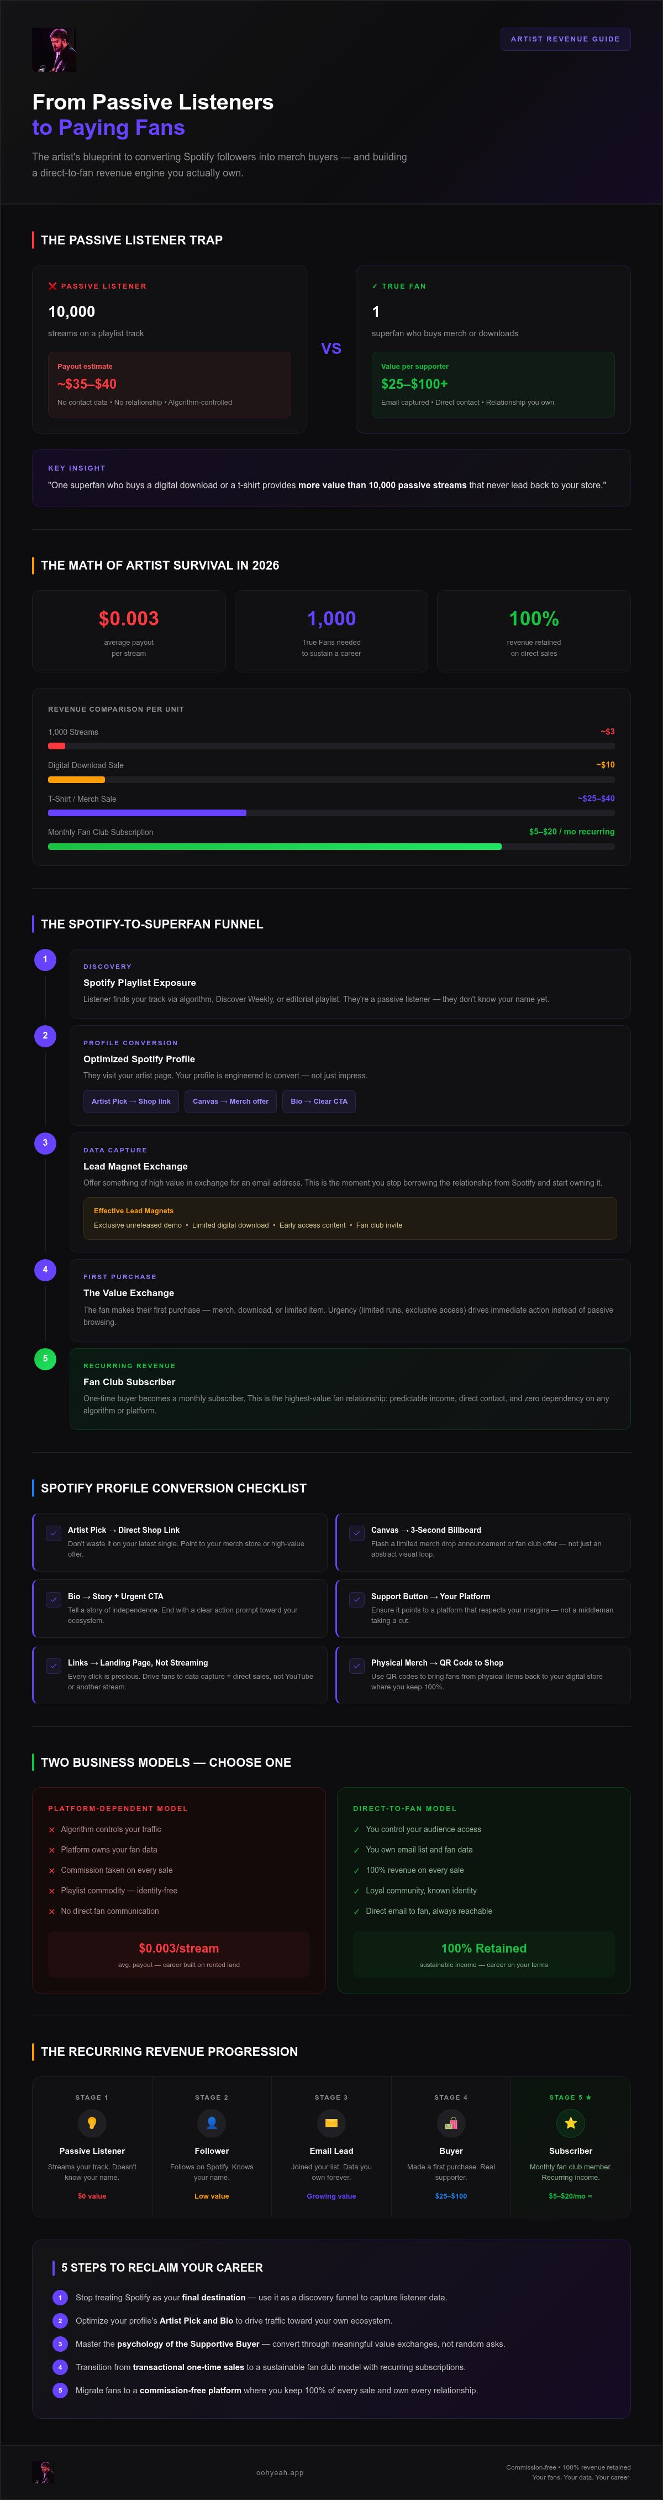Viewport: 663px width, 2500px height.
Task: Toggle the Canvas → 3-Second Billboard checkbox
Action: point(357,1533)
